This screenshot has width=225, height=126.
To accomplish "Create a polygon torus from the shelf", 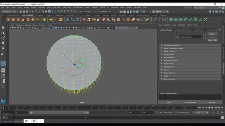I will point(28,20).
